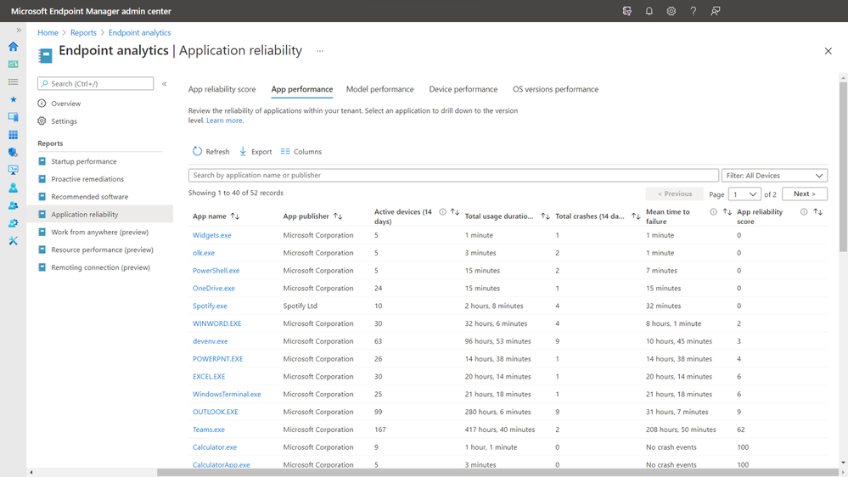
Task: Open the Reports breadcrumb link
Action: point(83,32)
